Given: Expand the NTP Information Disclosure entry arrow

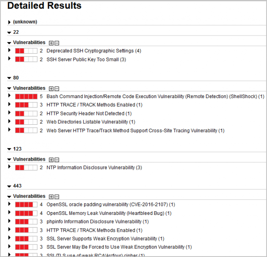Looking at the screenshot, I should (x=9, y=167).
